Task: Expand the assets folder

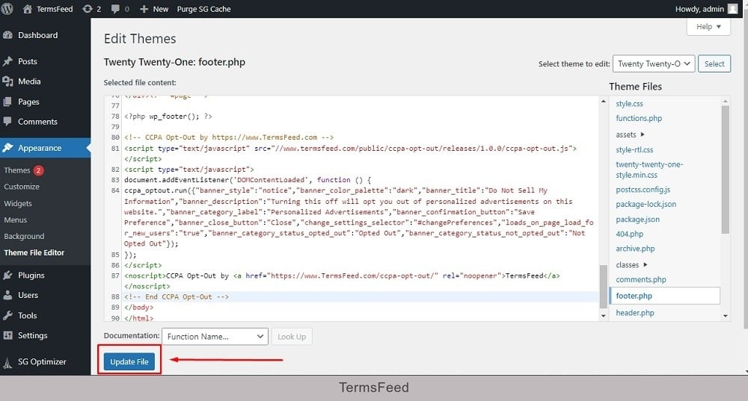Action: 630,134
